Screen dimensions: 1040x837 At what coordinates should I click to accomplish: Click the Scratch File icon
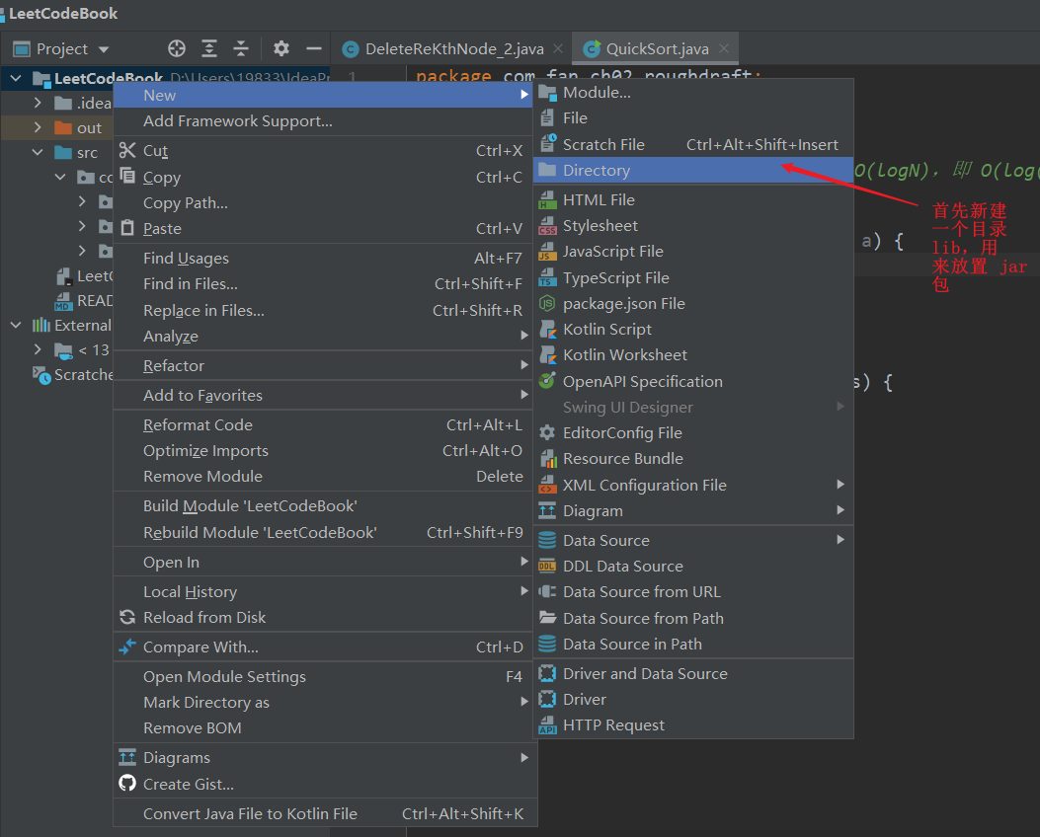point(547,144)
